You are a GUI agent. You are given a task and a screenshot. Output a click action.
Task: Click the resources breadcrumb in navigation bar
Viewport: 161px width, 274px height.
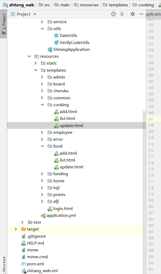[x=89, y=5]
